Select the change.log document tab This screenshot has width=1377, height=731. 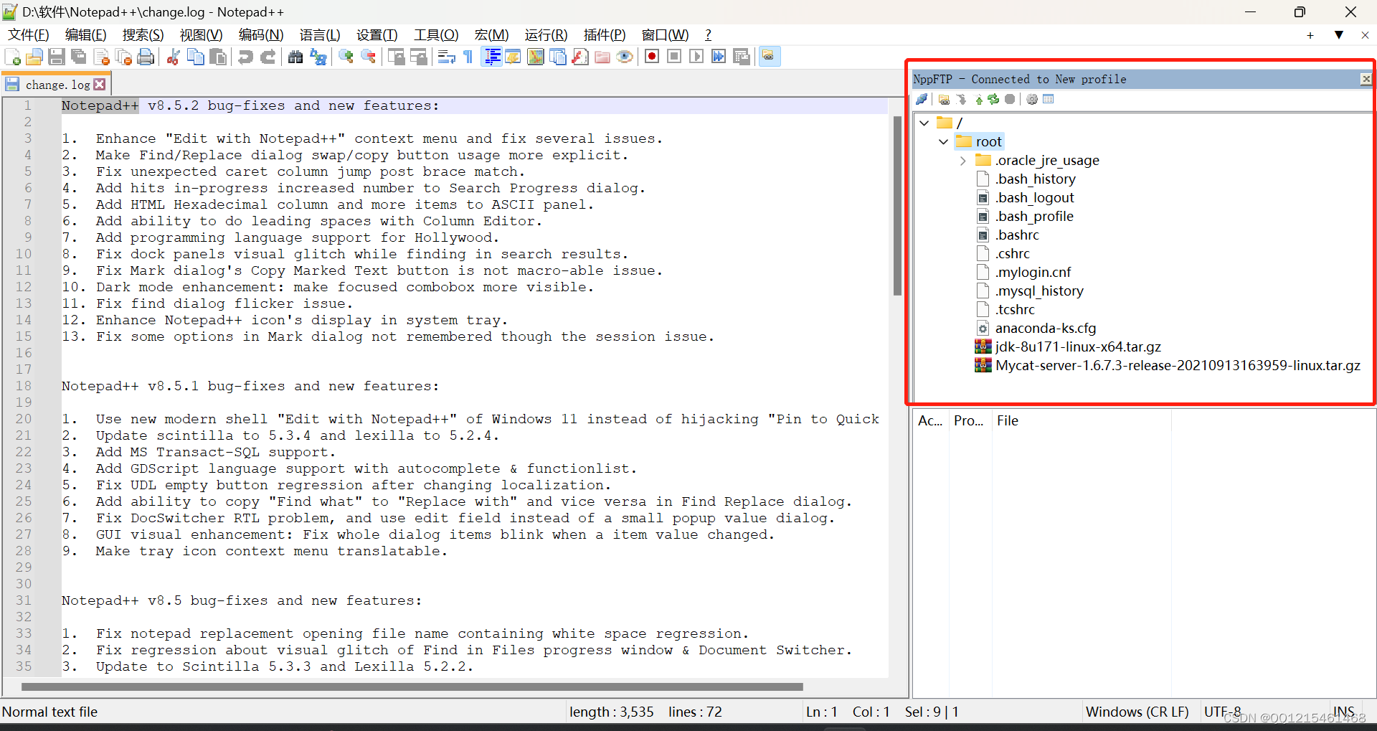pos(57,85)
